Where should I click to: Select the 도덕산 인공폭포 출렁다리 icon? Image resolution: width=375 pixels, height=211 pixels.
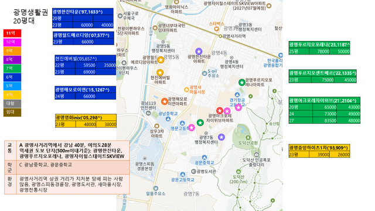257,155
